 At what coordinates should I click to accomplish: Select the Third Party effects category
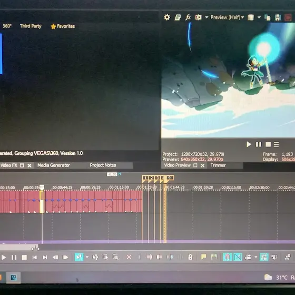pyautogui.click(x=31, y=26)
